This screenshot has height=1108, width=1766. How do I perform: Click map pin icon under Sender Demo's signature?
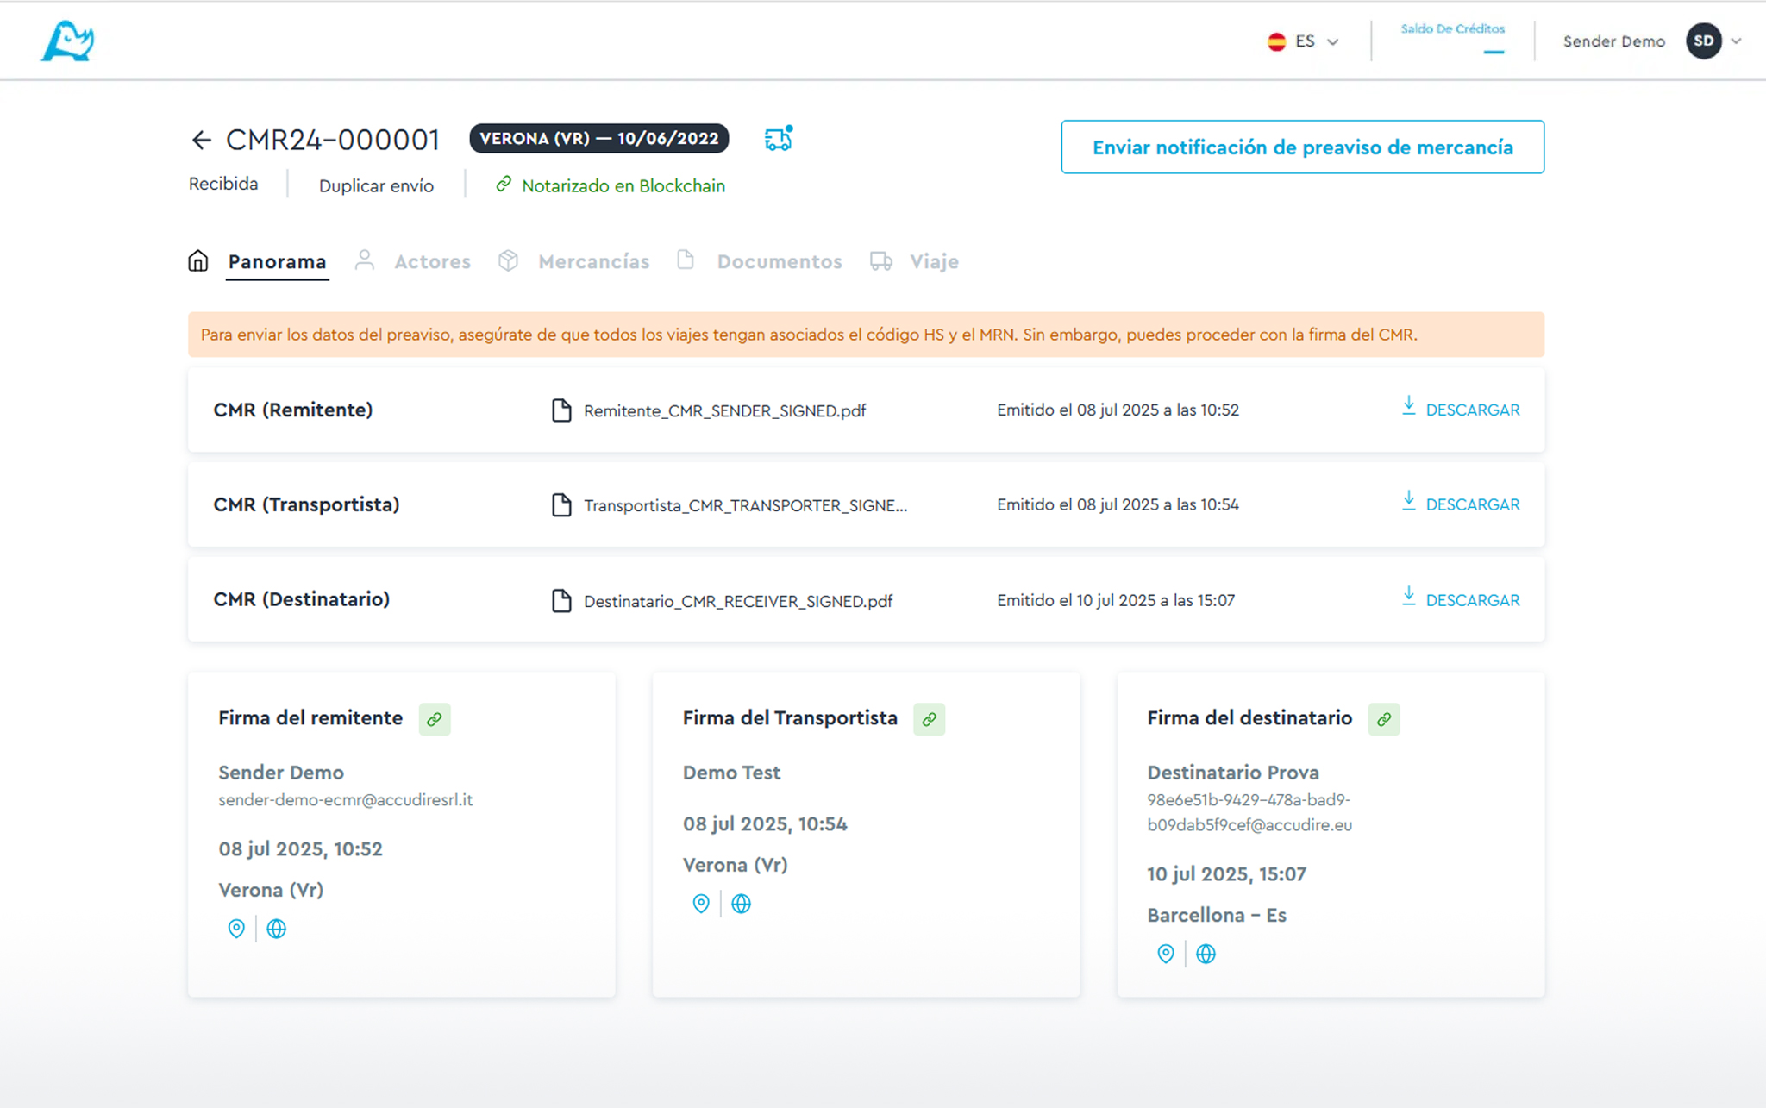(236, 929)
